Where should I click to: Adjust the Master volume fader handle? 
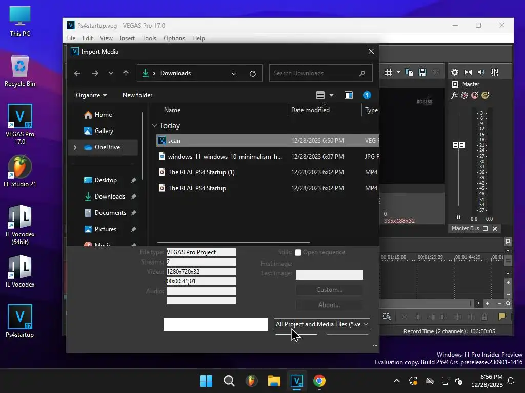coord(459,145)
